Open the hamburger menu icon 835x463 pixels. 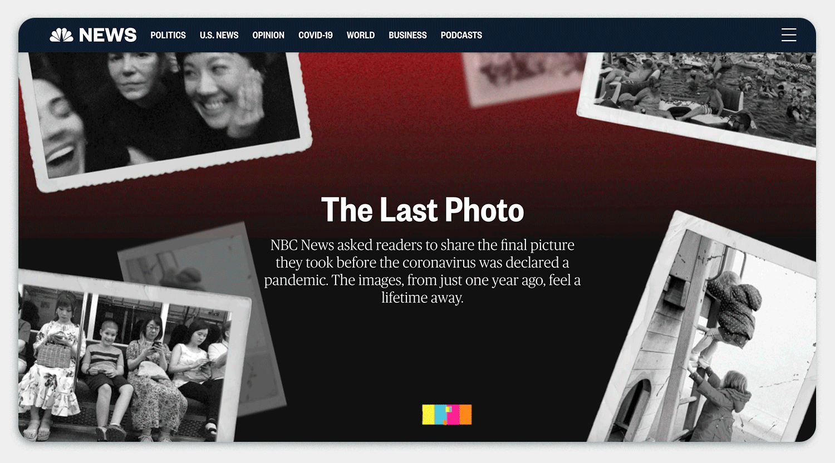[x=789, y=35]
